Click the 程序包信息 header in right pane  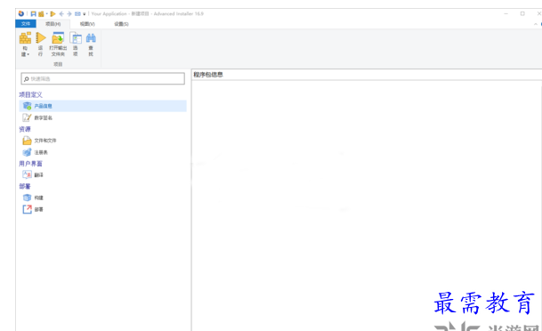click(x=208, y=75)
